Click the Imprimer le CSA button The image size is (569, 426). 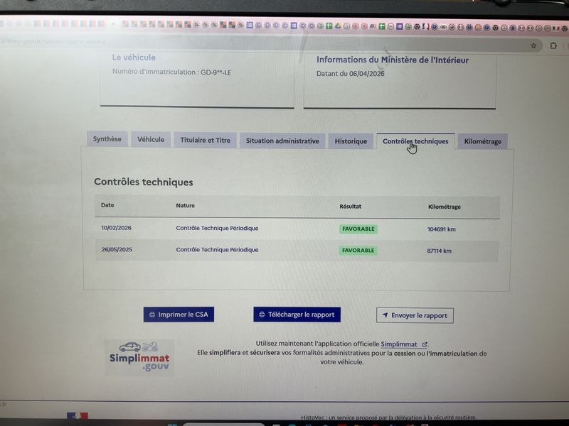pos(179,315)
